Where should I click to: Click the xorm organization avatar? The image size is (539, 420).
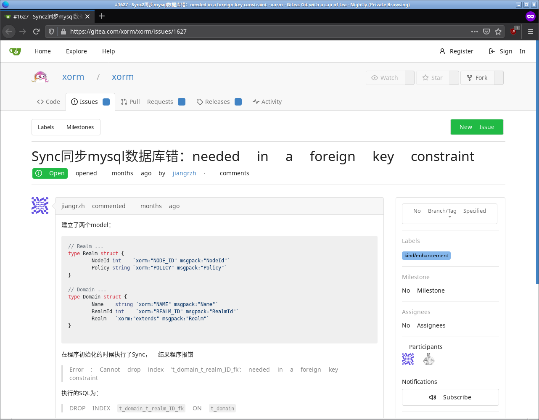pos(40,77)
